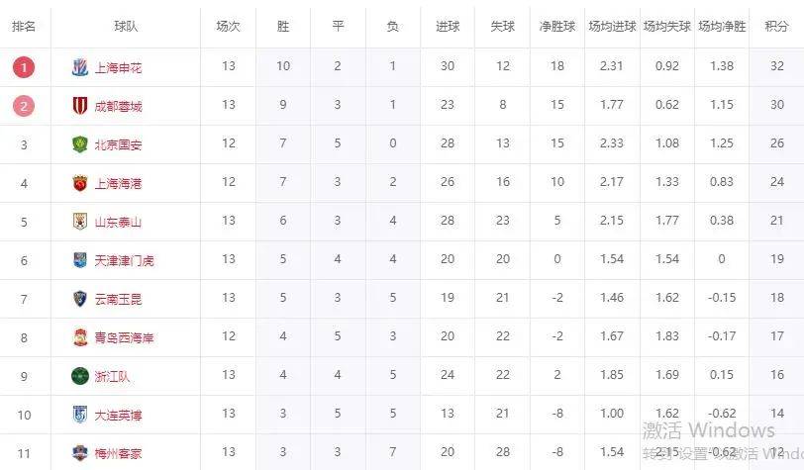Click the Zhejiang (浙江队) green circular logo
This screenshot has height=470, width=804.
80,376
